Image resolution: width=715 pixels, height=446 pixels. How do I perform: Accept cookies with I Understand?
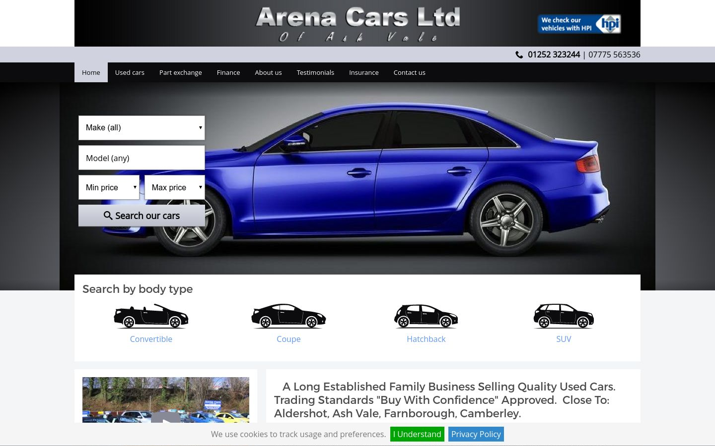click(x=417, y=434)
